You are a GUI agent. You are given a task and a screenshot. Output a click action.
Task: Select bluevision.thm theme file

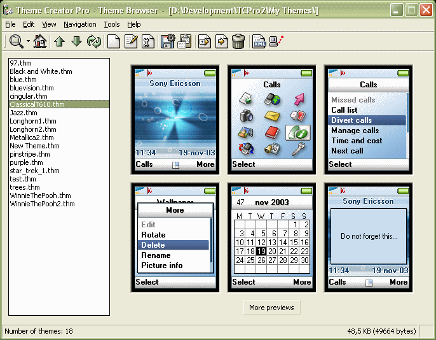pyautogui.click(x=59, y=88)
